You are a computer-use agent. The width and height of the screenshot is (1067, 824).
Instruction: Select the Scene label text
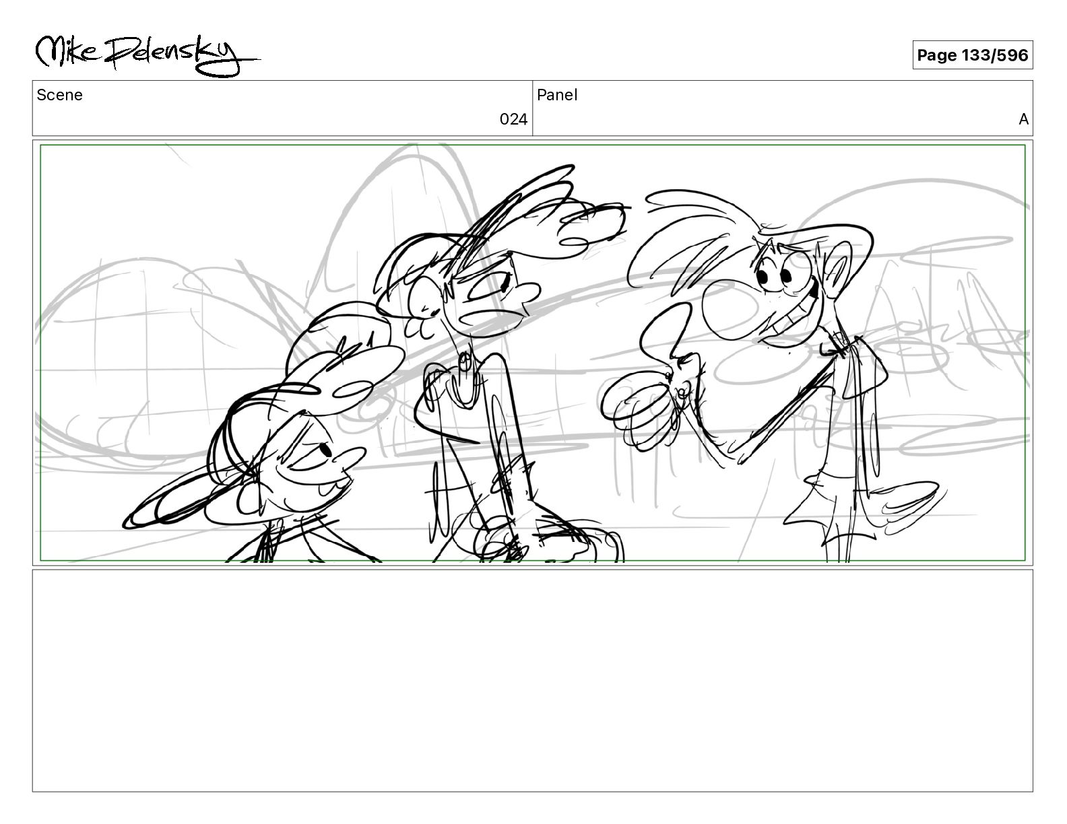(x=59, y=95)
